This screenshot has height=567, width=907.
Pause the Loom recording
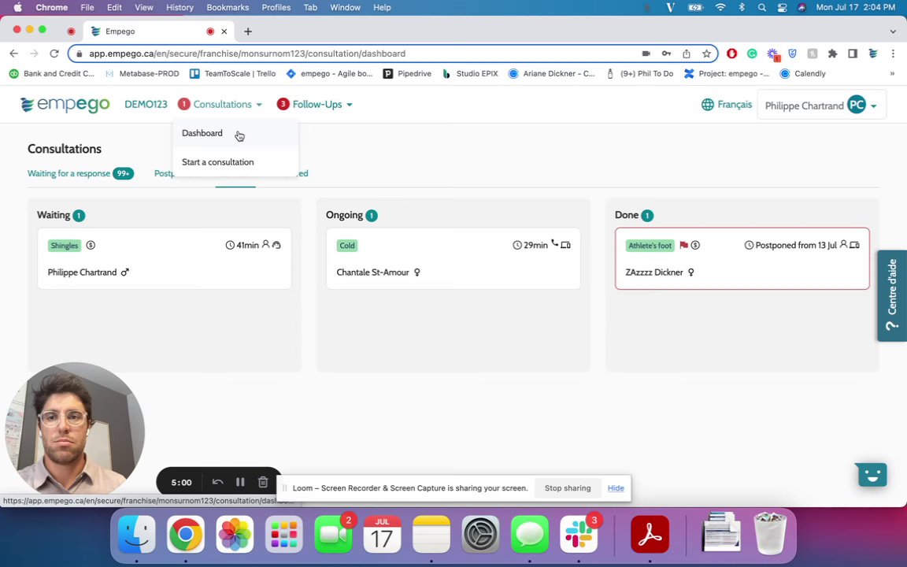click(x=240, y=482)
